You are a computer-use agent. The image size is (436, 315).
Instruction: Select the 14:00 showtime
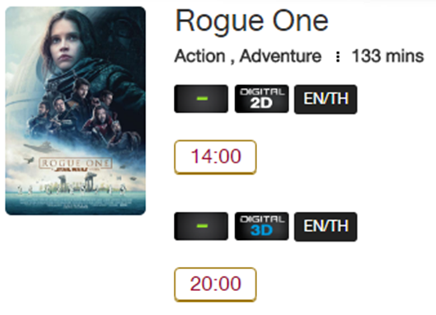pos(215,157)
